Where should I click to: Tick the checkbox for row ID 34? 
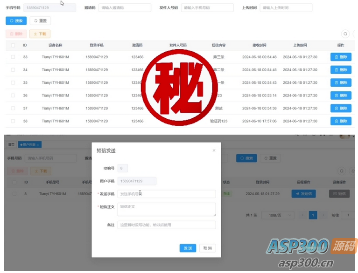pyautogui.click(x=13, y=70)
